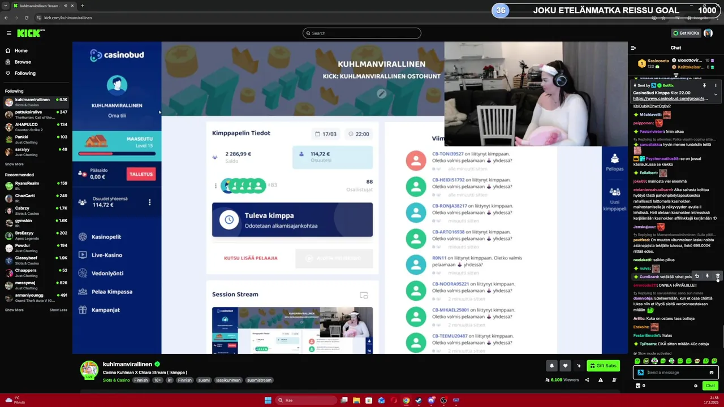Viewport: 724px width, 407px height.
Task: Click the Session Stream thumbnail
Action: [292, 331]
